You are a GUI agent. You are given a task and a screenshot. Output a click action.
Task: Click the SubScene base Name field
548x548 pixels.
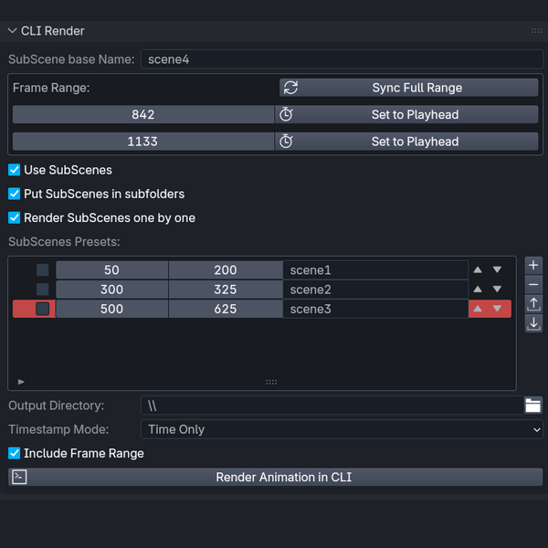point(342,59)
